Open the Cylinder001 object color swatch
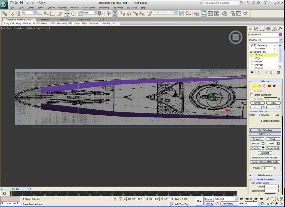The height and width of the screenshot is (207, 285). (x=281, y=34)
